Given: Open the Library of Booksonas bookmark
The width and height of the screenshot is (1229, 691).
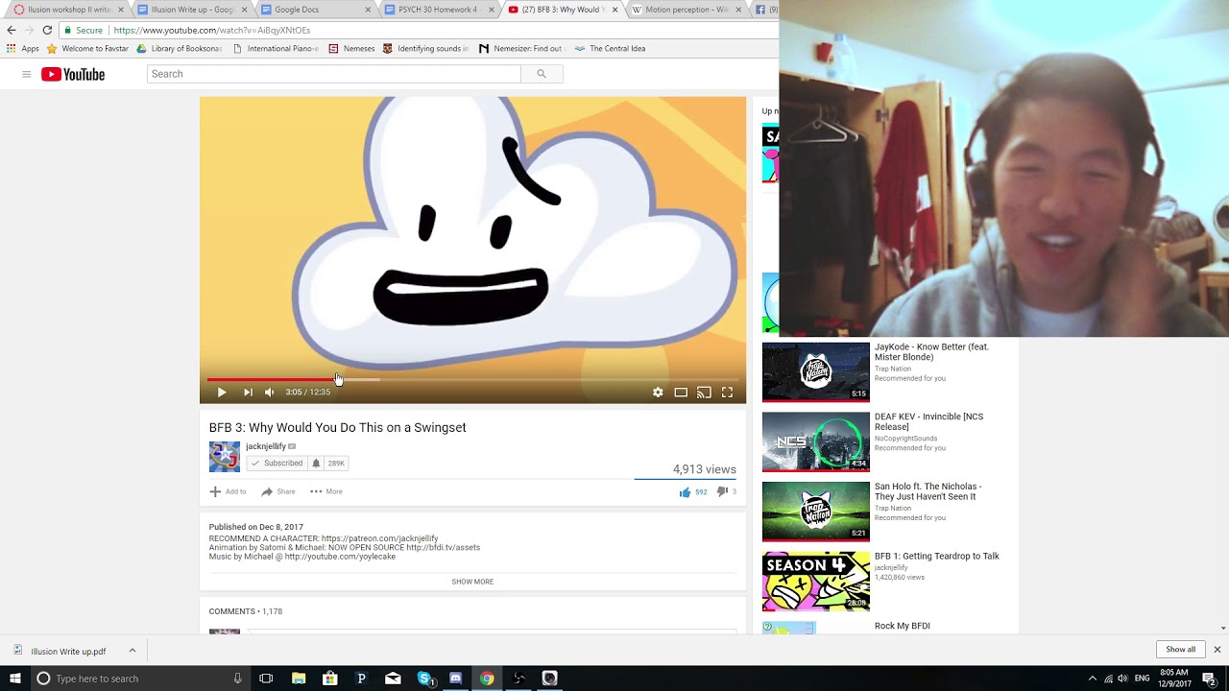Looking at the screenshot, I should click(x=180, y=48).
